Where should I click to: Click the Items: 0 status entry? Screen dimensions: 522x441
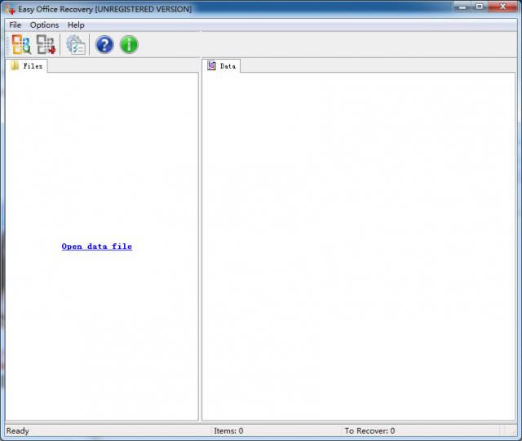(x=228, y=430)
